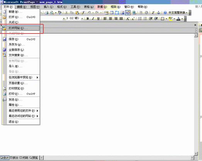Choose 页面设置 in the File menu

[x=21, y=83]
